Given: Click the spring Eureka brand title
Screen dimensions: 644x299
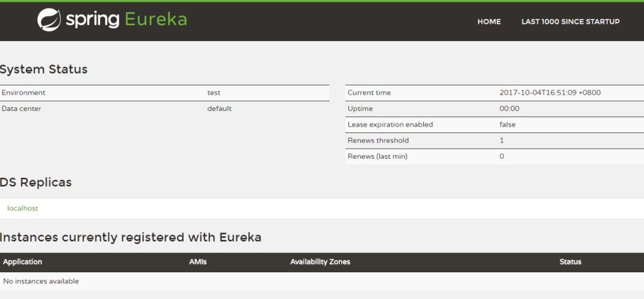Looking at the screenshot, I should tap(126, 19).
